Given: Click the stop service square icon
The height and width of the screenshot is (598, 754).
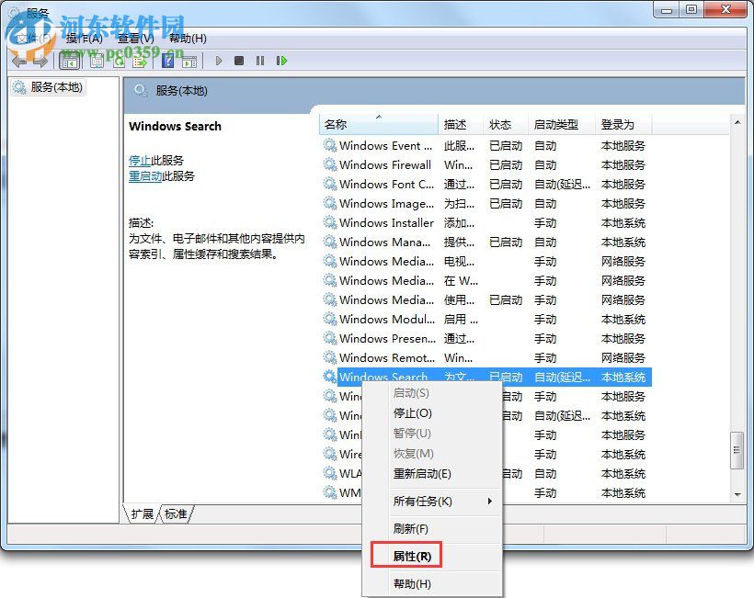Looking at the screenshot, I should click(x=240, y=61).
